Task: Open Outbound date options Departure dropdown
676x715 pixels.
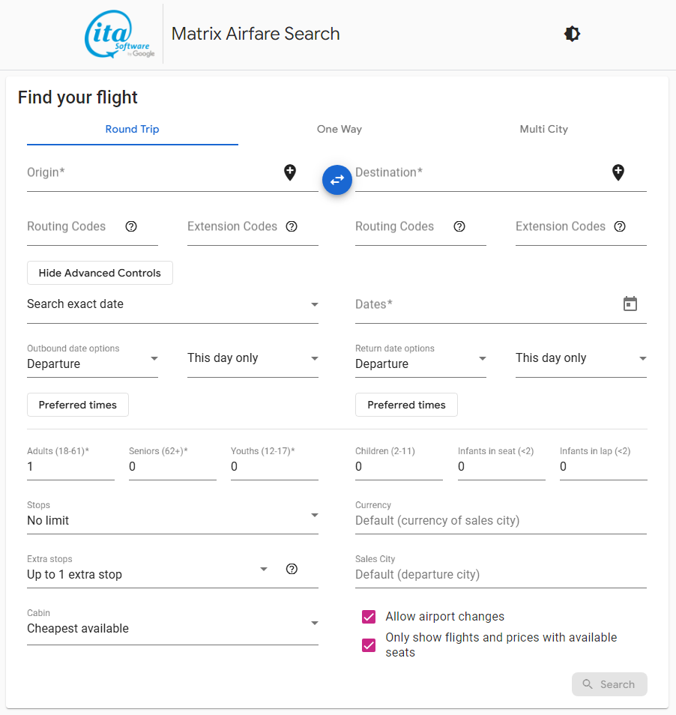Action: point(92,358)
